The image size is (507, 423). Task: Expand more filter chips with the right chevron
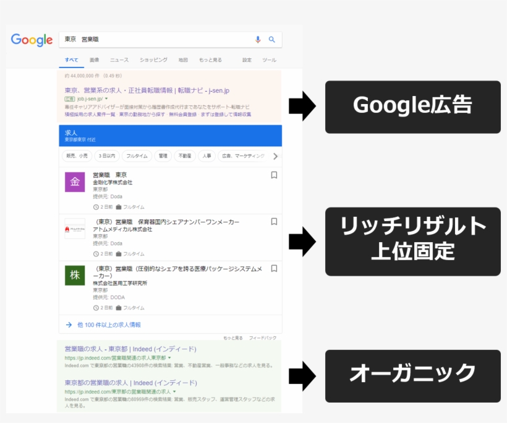coord(276,156)
